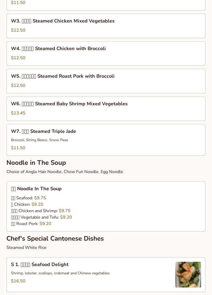Click the $16.50 Seafood Delight price
The height and width of the screenshot is (295, 212).
pos(18,281)
